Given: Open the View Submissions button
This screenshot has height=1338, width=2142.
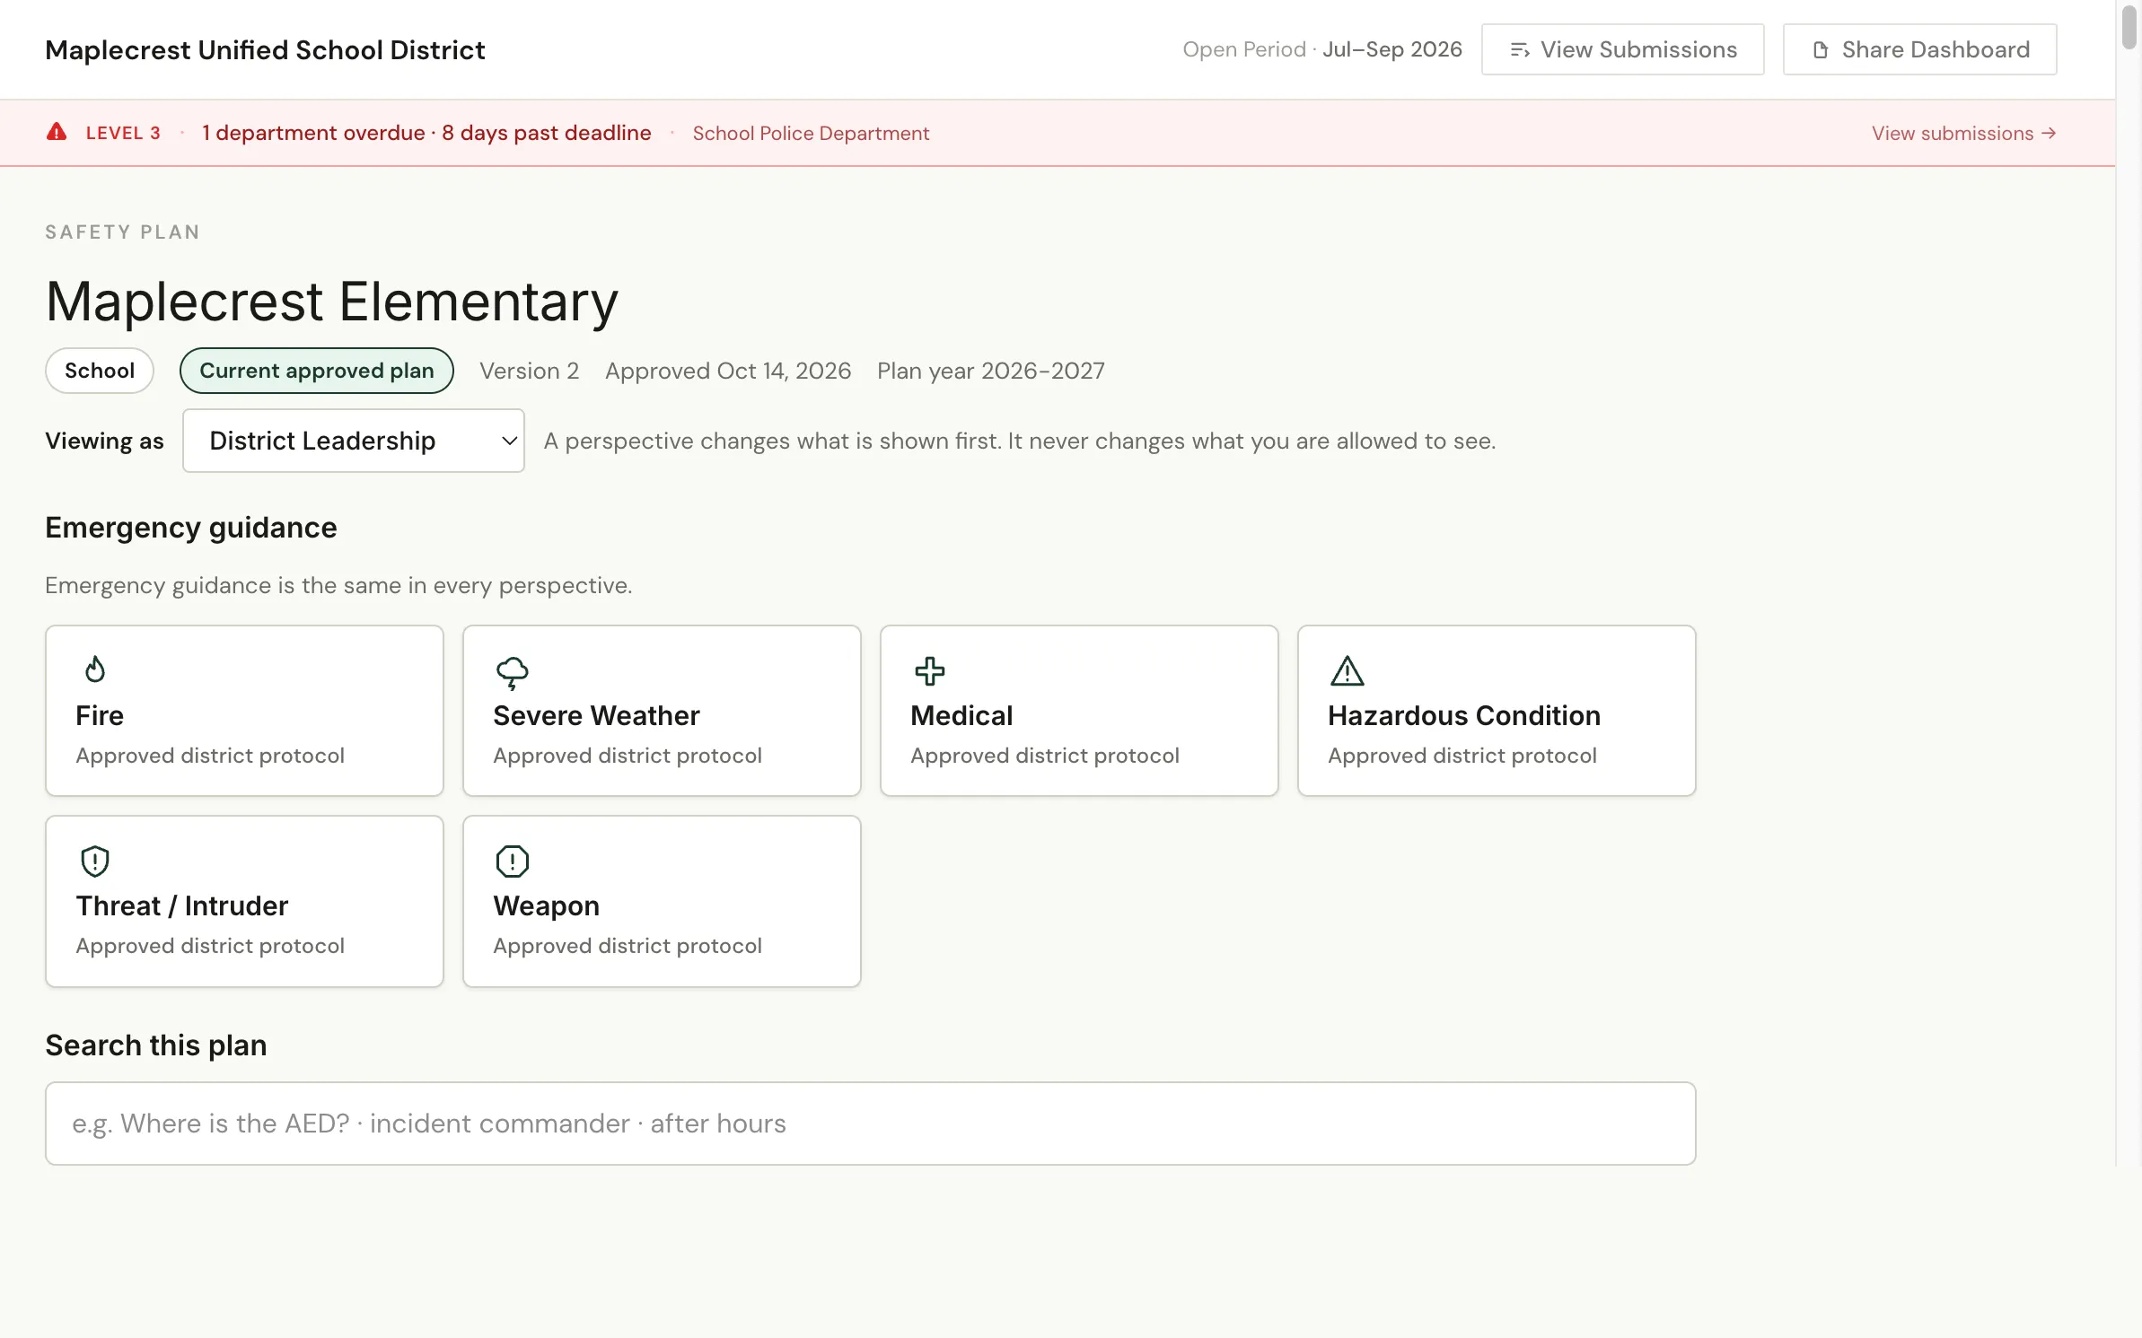Looking at the screenshot, I should click(1622, 49).
